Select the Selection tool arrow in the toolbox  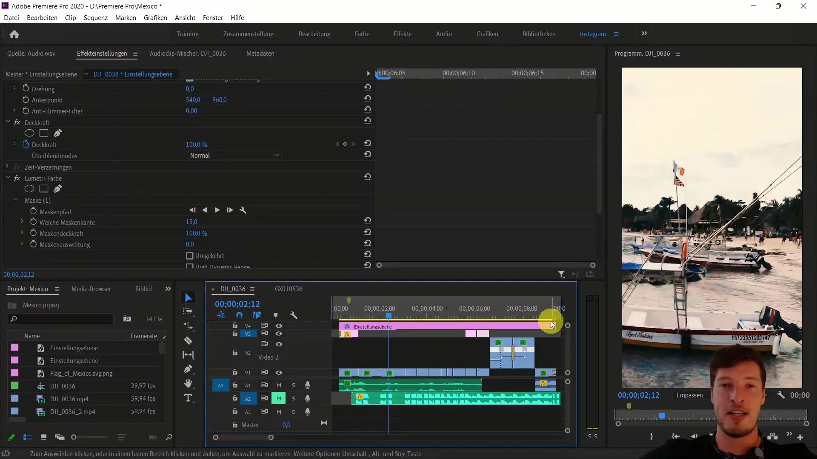click(188, 297)
